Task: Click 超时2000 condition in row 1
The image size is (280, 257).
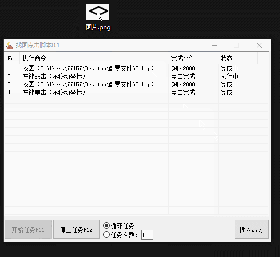Action: pyautogui.click(x=183, y=68)
